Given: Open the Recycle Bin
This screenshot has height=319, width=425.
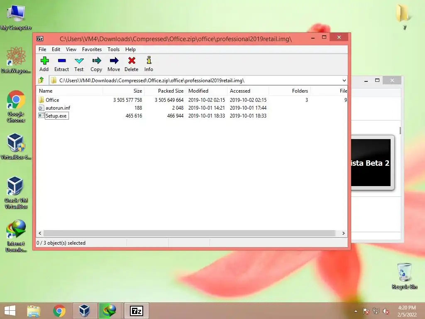Looking at the screenshot, I should coord(404,276).
